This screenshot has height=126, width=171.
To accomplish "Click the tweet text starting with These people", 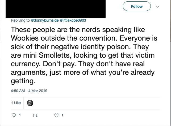I will (x=84, y=55).
